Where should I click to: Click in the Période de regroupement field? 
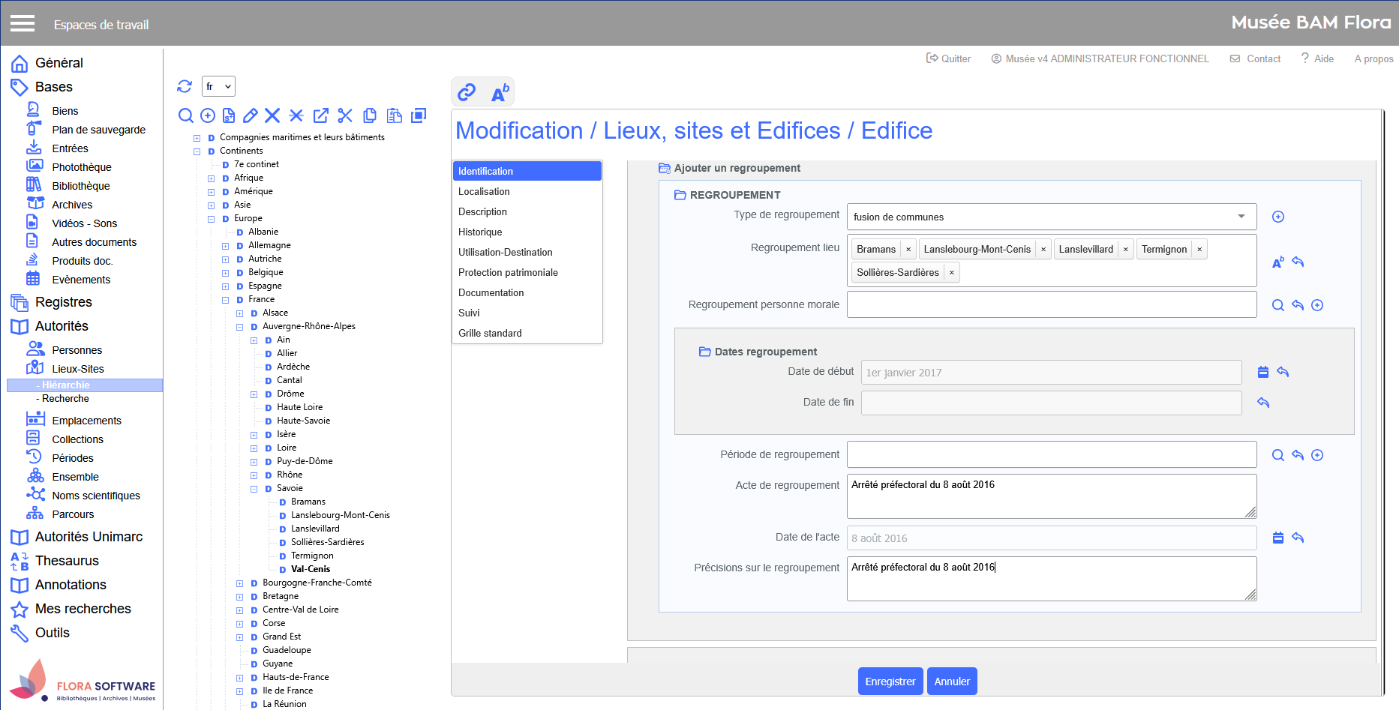click(1051, 454)
